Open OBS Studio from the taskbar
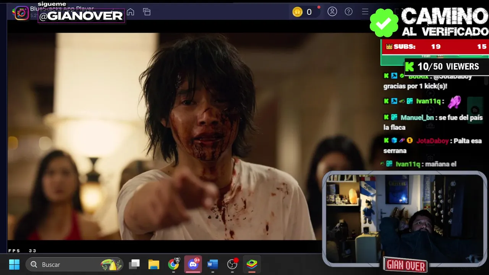Viewport: 489px width, 275px height. point(232,264)
